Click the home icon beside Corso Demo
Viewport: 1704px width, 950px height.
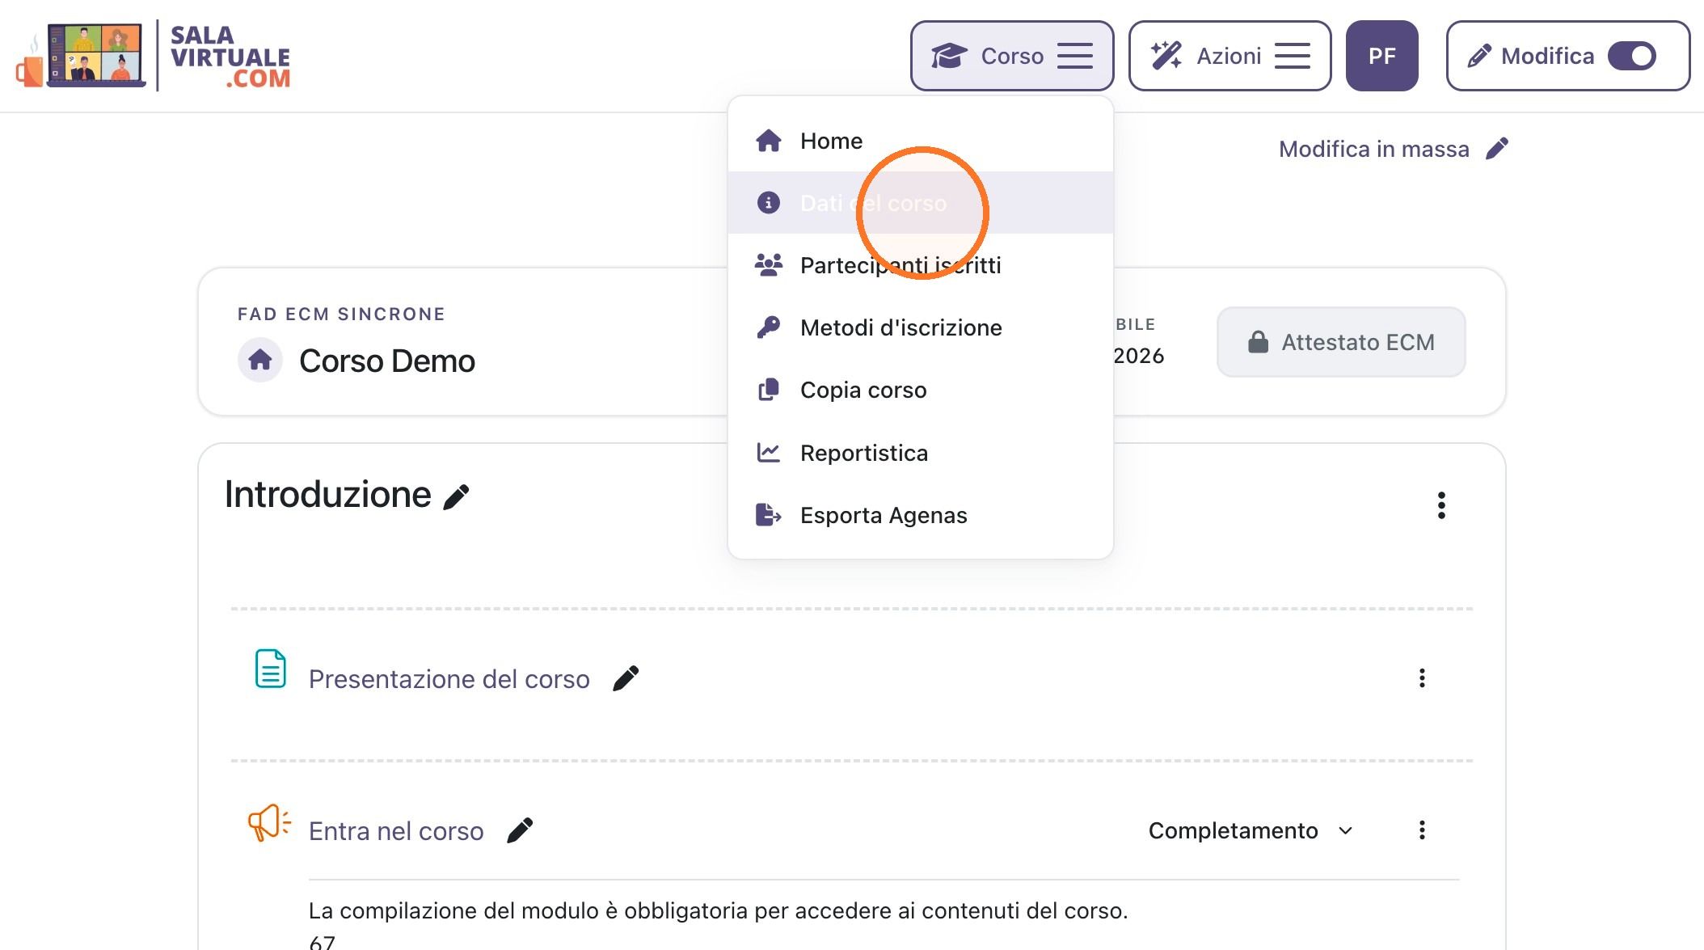pos(260,360)
